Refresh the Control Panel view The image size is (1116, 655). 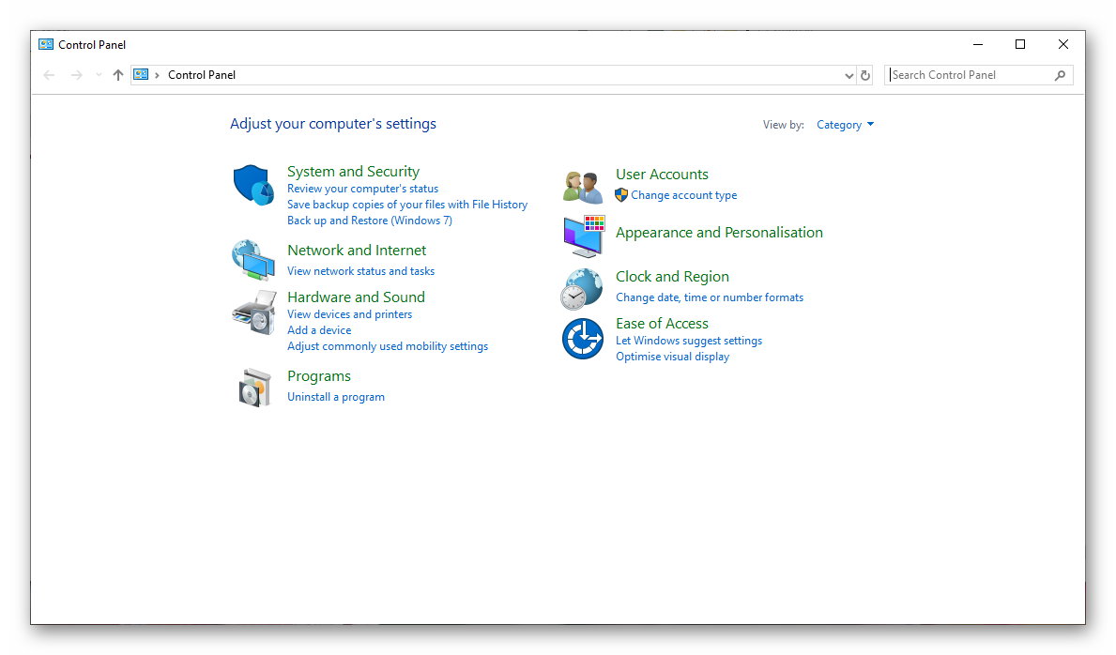pyautogui.click(x=865, y=75)
